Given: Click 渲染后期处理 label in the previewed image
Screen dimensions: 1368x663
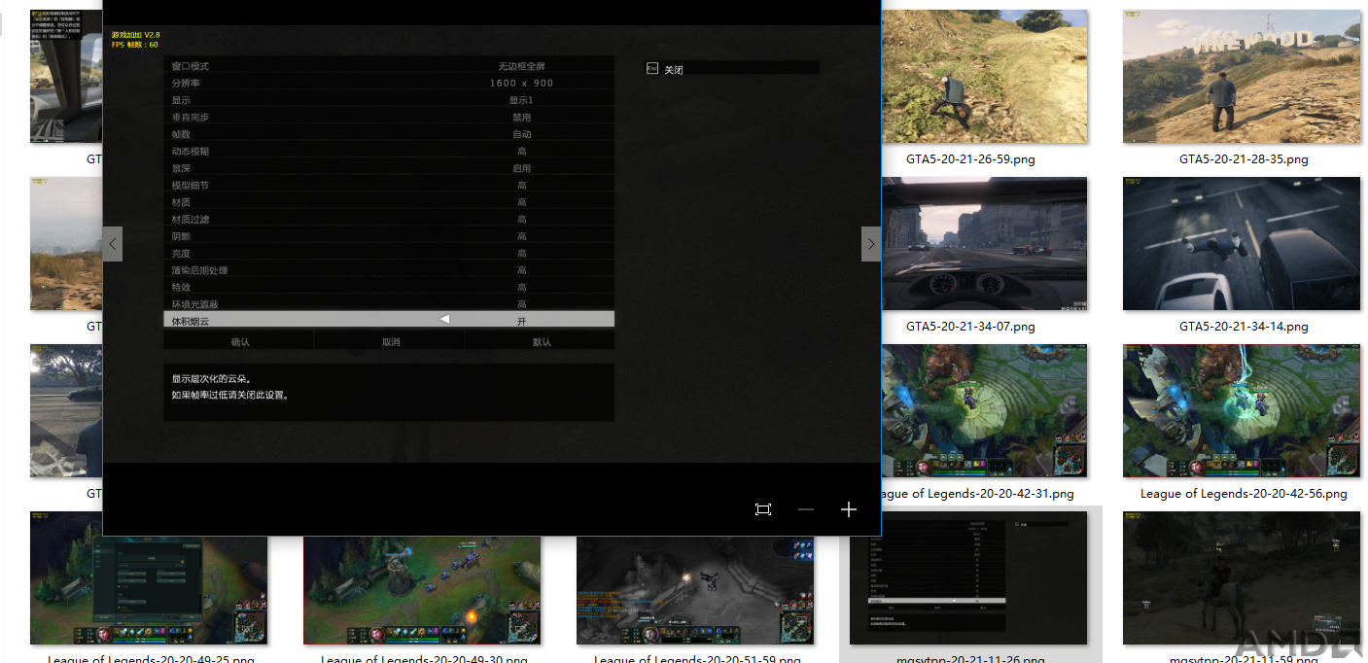Looking at the screenshot, I should point(200,270).
